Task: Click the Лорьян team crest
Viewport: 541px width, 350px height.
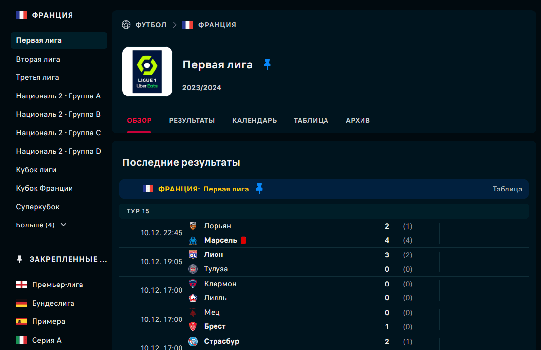Action: tap(193, 226)
